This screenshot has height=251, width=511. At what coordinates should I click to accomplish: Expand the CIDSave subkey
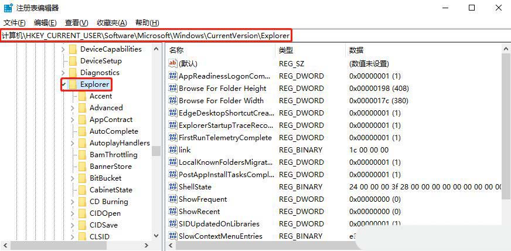coord(72,225)
